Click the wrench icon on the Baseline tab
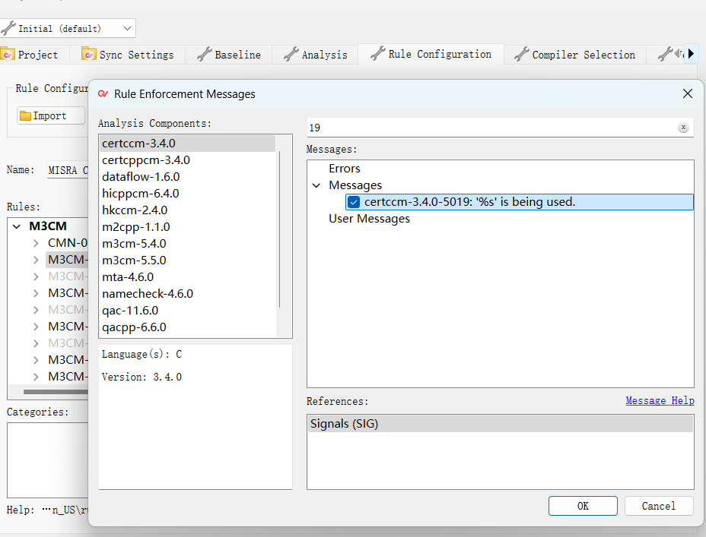 point(204,55)
